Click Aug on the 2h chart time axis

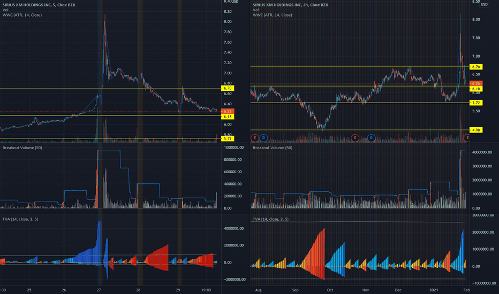pos(258,290)
